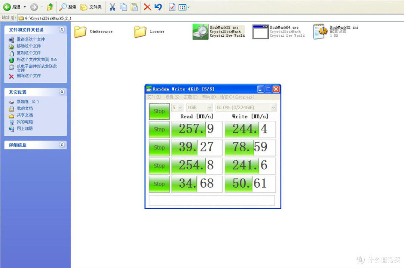The image size is (404, 268).
Task: Click Stop button beside 39.27 result
Action: tap(159, 148)
